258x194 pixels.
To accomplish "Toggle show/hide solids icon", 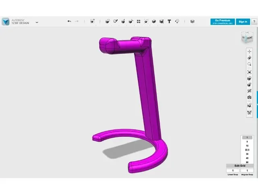I will pos(249,84).
